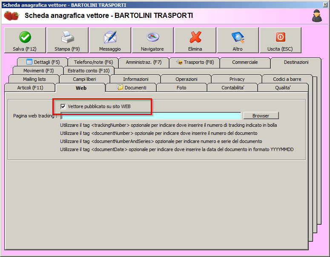Open the Contabilita' tab

(232, 88)
